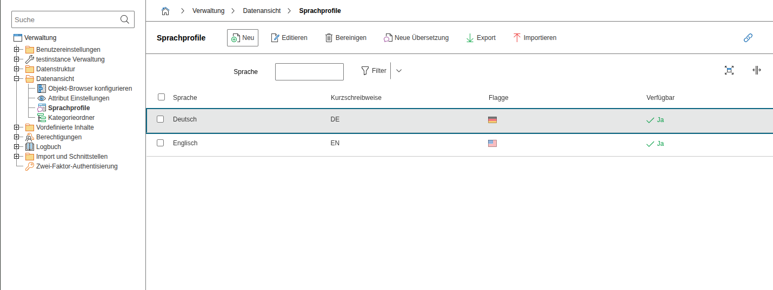Click the column width adjust icon

(756, 70)
